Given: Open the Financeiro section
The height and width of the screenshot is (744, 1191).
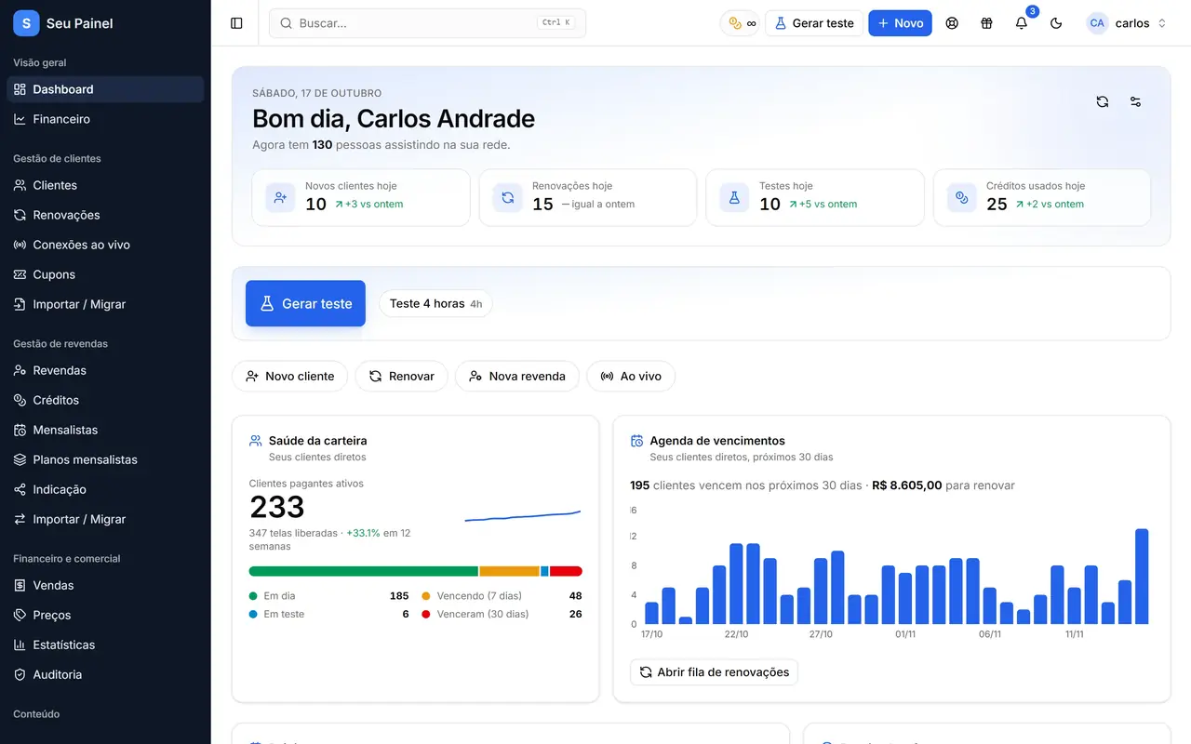Looking at the screenshot, I should tap(105, 119).
